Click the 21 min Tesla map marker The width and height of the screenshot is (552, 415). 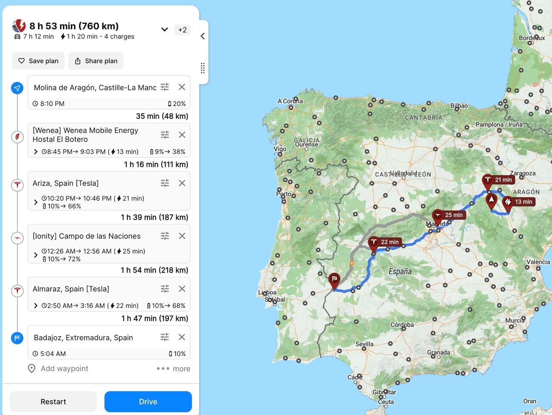(487, 181)
